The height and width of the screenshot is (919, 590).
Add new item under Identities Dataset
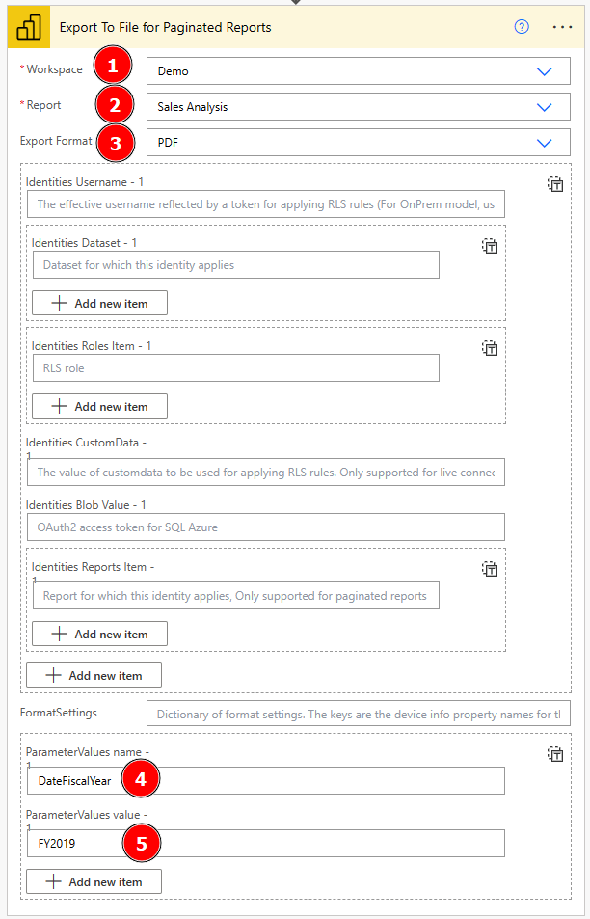coord(99,303)
